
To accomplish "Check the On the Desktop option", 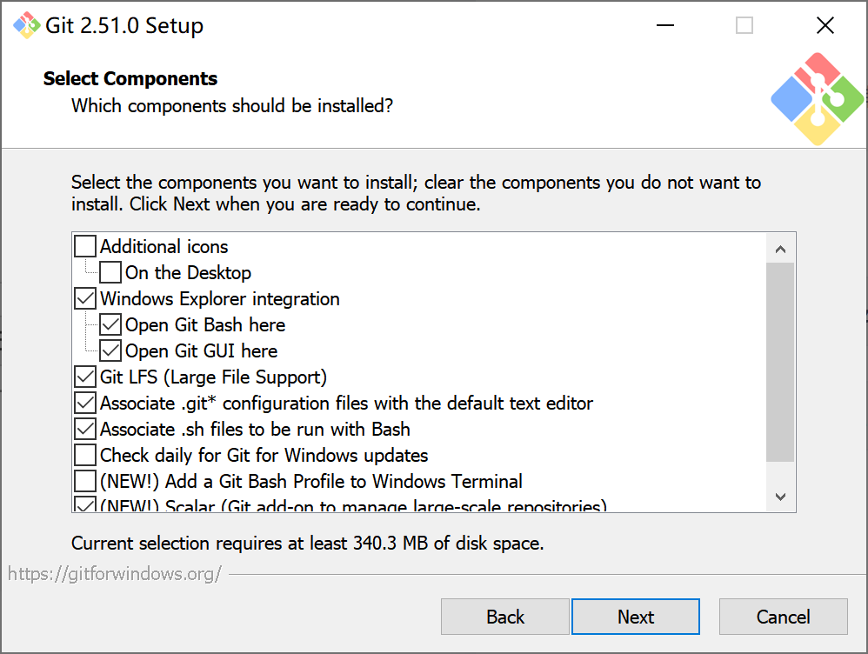I will (x=110, y=272).
